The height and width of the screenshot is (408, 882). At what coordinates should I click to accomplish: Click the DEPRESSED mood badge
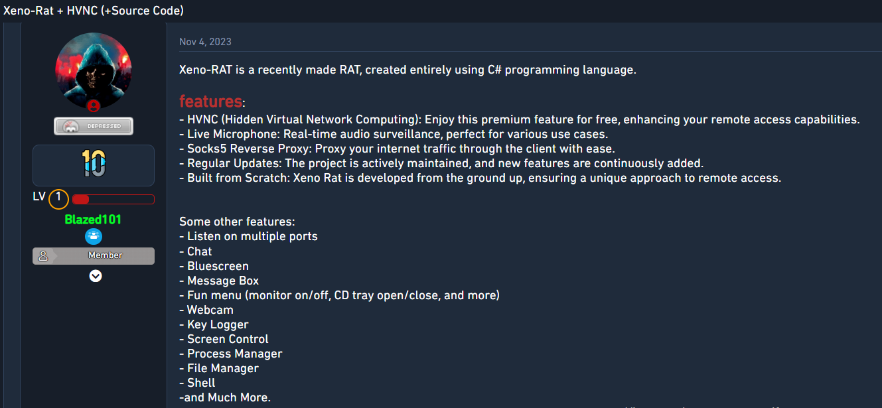tap(94, 126)
